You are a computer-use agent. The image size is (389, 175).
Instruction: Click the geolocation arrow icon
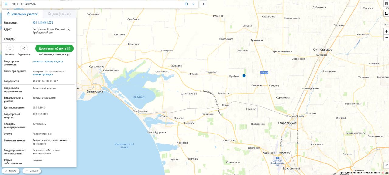coord(386,165)
